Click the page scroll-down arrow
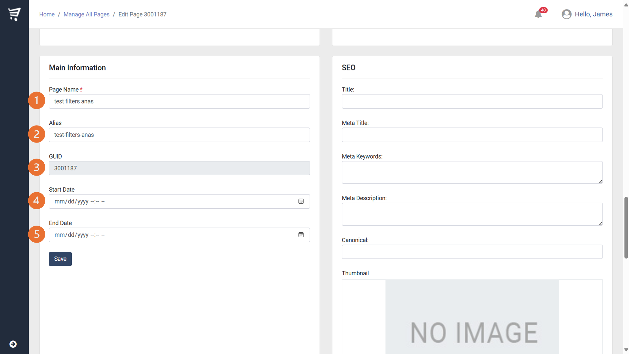This screenshot has width=629, height=354. 626,350
